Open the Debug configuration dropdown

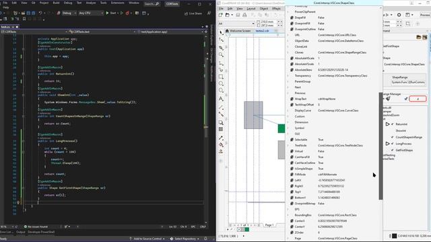pos(69,13)
